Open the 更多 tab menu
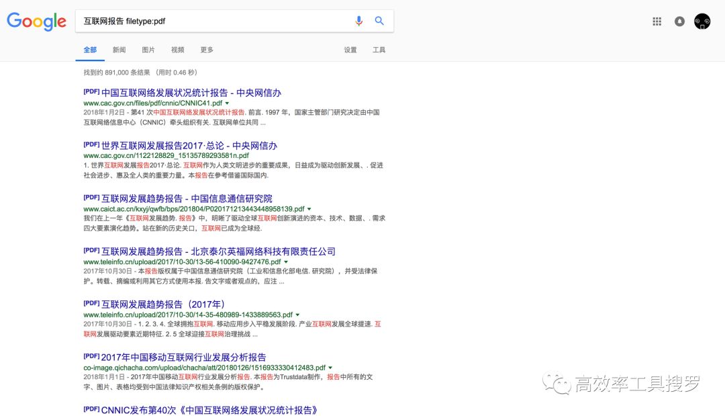 [x=207, y=50]
